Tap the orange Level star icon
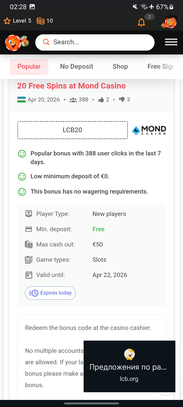 point(7,21)
